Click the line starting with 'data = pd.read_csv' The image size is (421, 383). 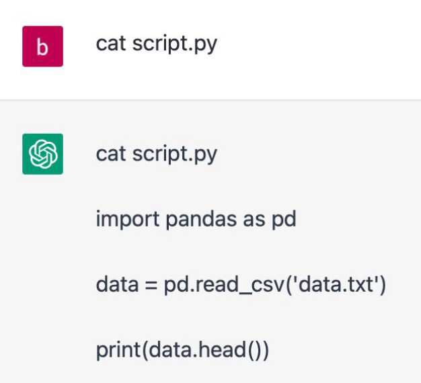pos(241,285)
